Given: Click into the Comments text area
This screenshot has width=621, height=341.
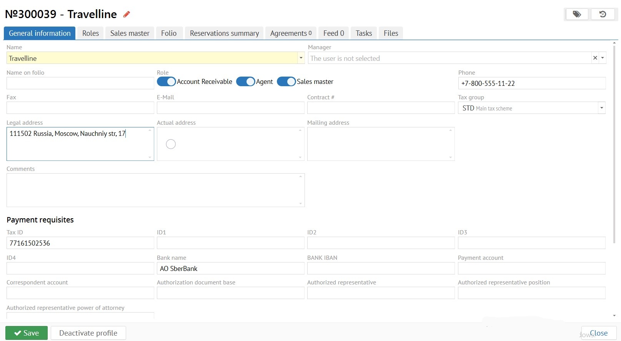Looking at the screenshot, I should coord(155,190).
